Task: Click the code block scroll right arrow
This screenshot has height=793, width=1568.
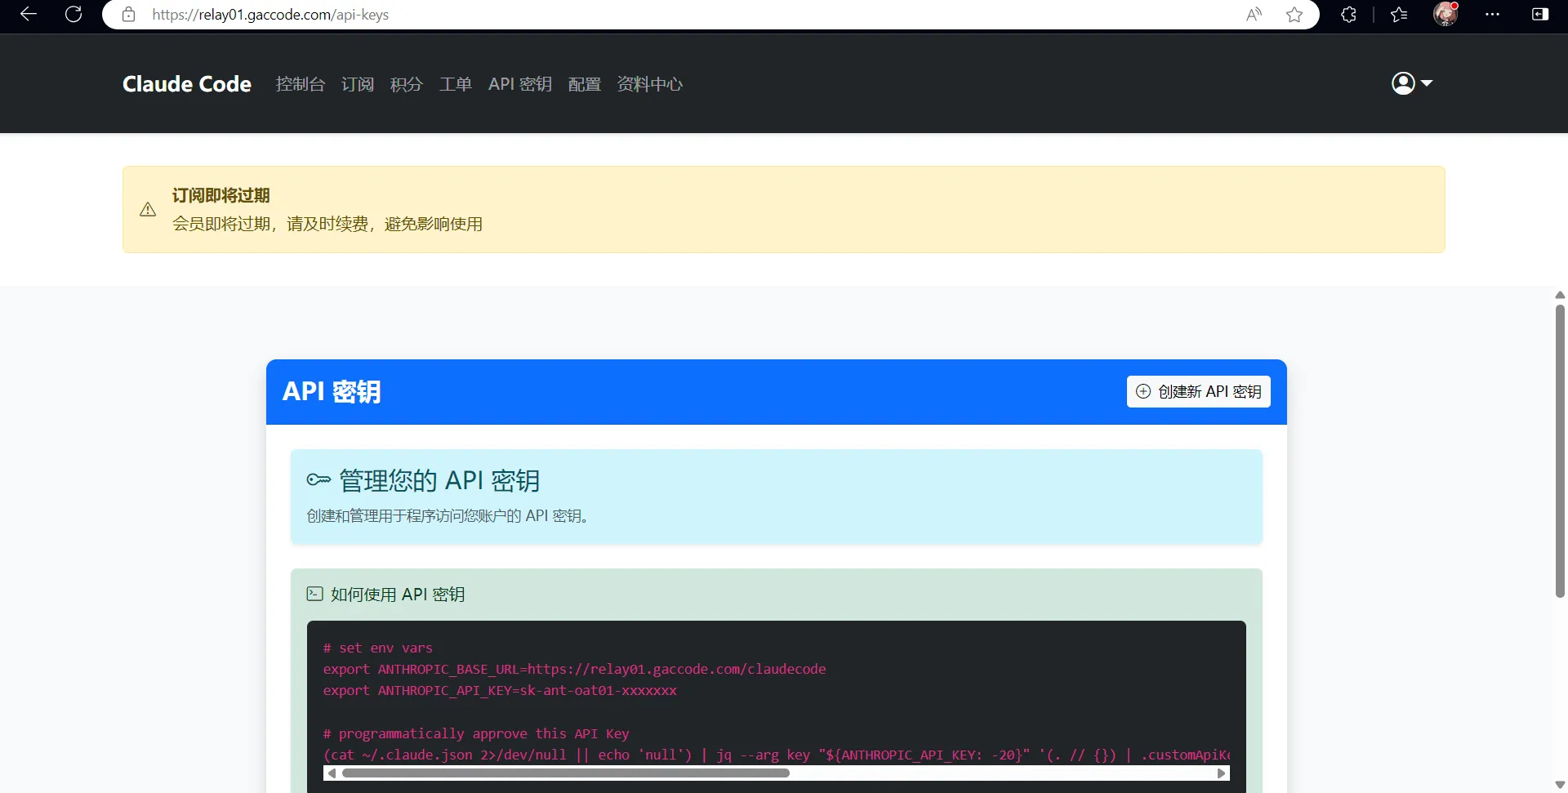Action: click(1222, 773)
